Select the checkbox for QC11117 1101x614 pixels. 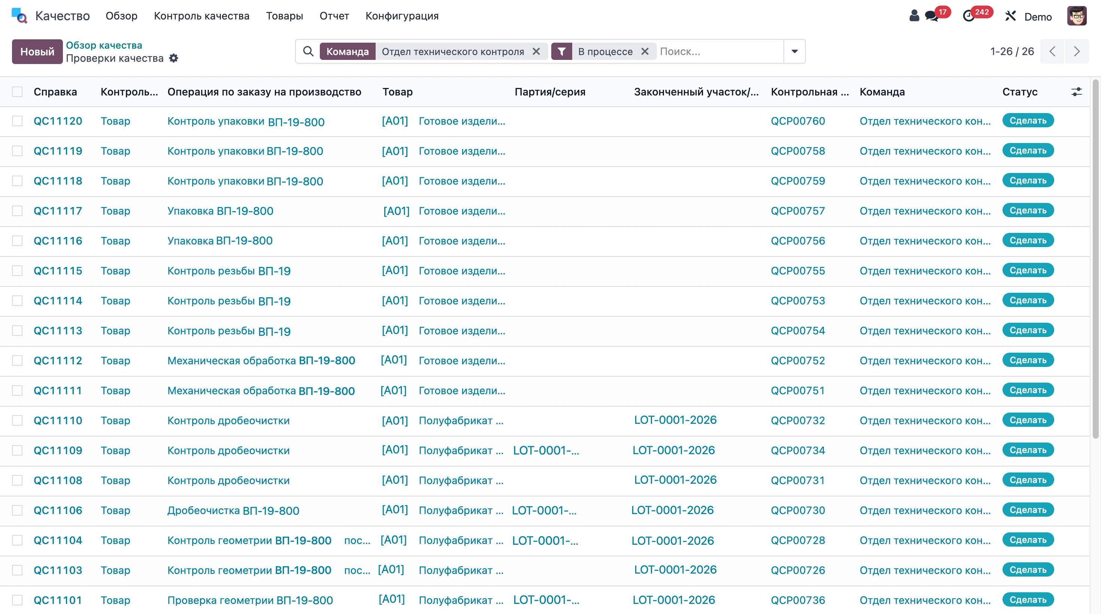(x=17, y=211)
